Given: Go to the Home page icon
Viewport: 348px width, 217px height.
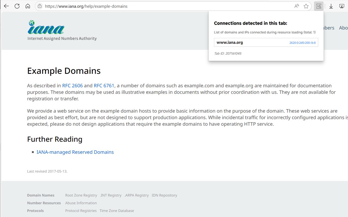Looking at the screenshot, I should [28, 6].
